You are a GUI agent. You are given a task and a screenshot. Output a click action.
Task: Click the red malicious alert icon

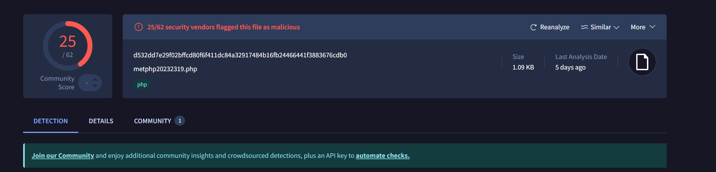138,27
